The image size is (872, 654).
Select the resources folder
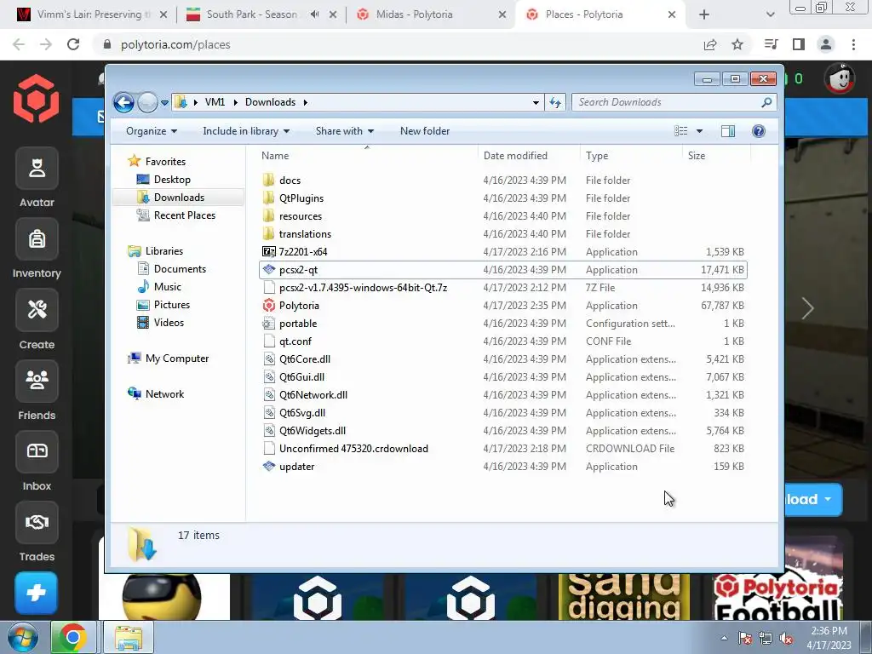503,215
